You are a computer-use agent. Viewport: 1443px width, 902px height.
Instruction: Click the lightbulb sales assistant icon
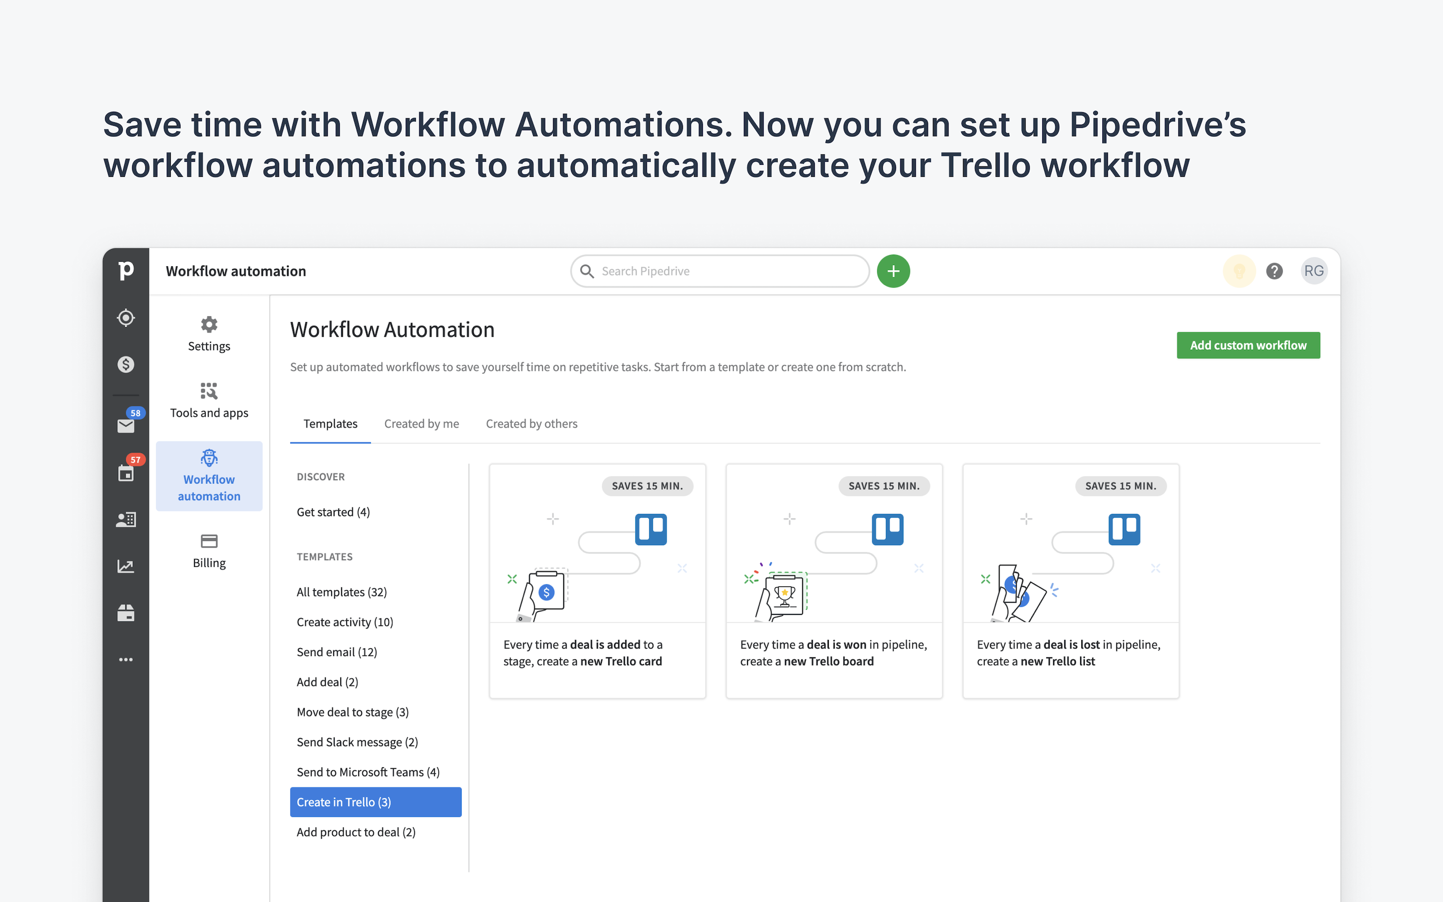point(1239,272)
